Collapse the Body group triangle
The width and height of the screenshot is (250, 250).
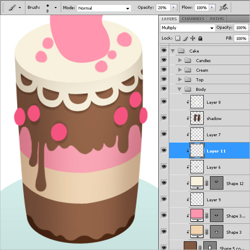(x=179, y=89)
